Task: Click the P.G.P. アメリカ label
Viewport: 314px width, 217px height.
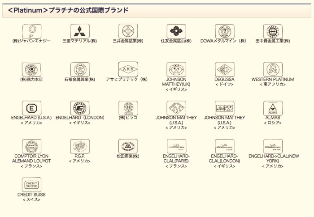Action: click(80, 159)
